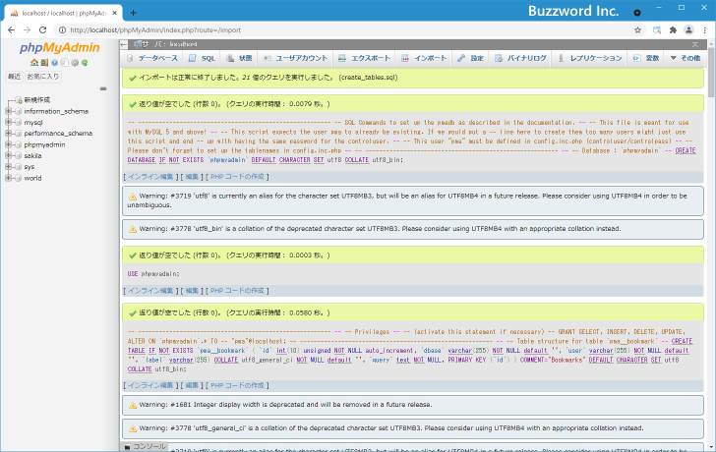Expand the information_schema database tree

[8, 111]
